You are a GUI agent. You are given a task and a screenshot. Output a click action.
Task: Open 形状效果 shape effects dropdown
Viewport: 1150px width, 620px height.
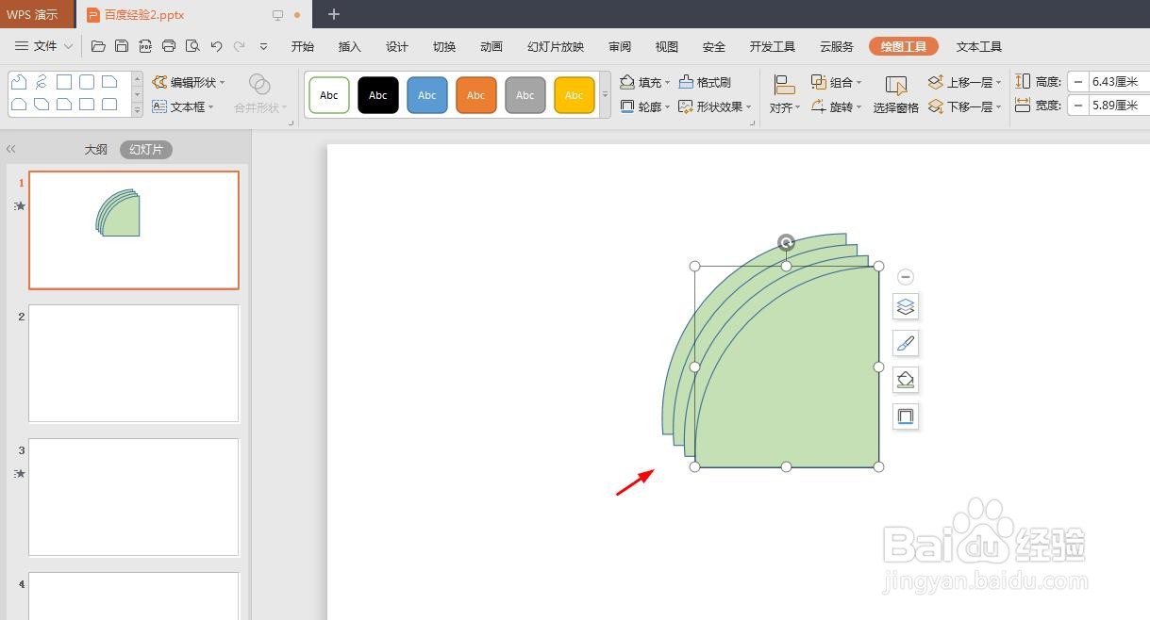click(716, 107)
